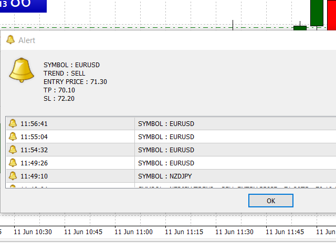Image resolution: width=336 pixels, height=252 pixels.
Task: Click the 11 Jun 11:00 time label
Action: [x=133, y=232]
